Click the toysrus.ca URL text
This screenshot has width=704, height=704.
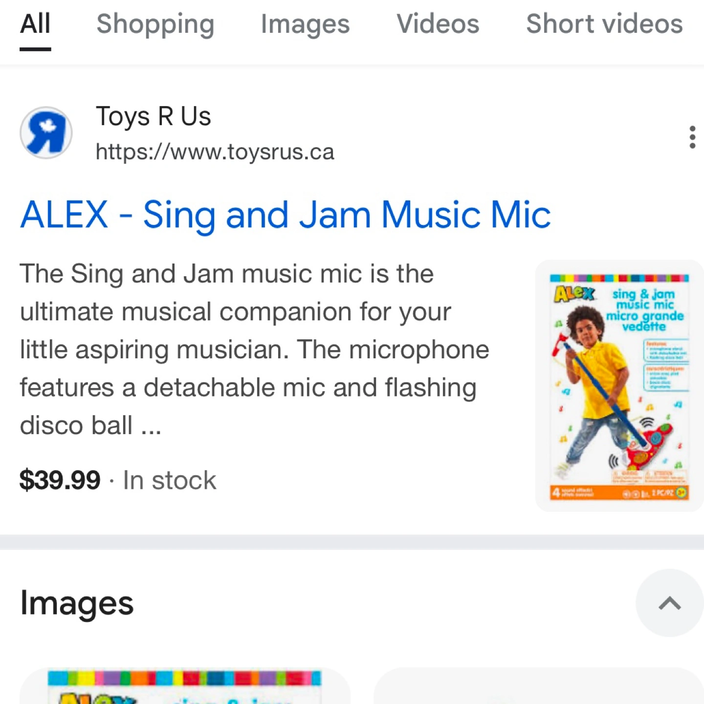pos(215,152)
